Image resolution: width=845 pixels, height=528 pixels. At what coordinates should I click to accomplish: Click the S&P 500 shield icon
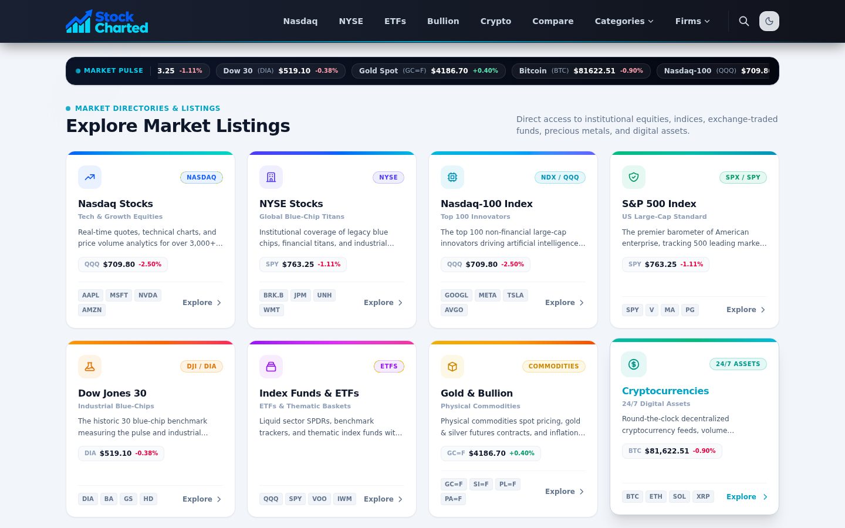pos(634,177)
